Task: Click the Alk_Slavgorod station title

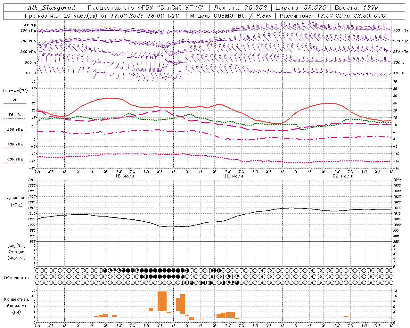Action: pos(51,8)
